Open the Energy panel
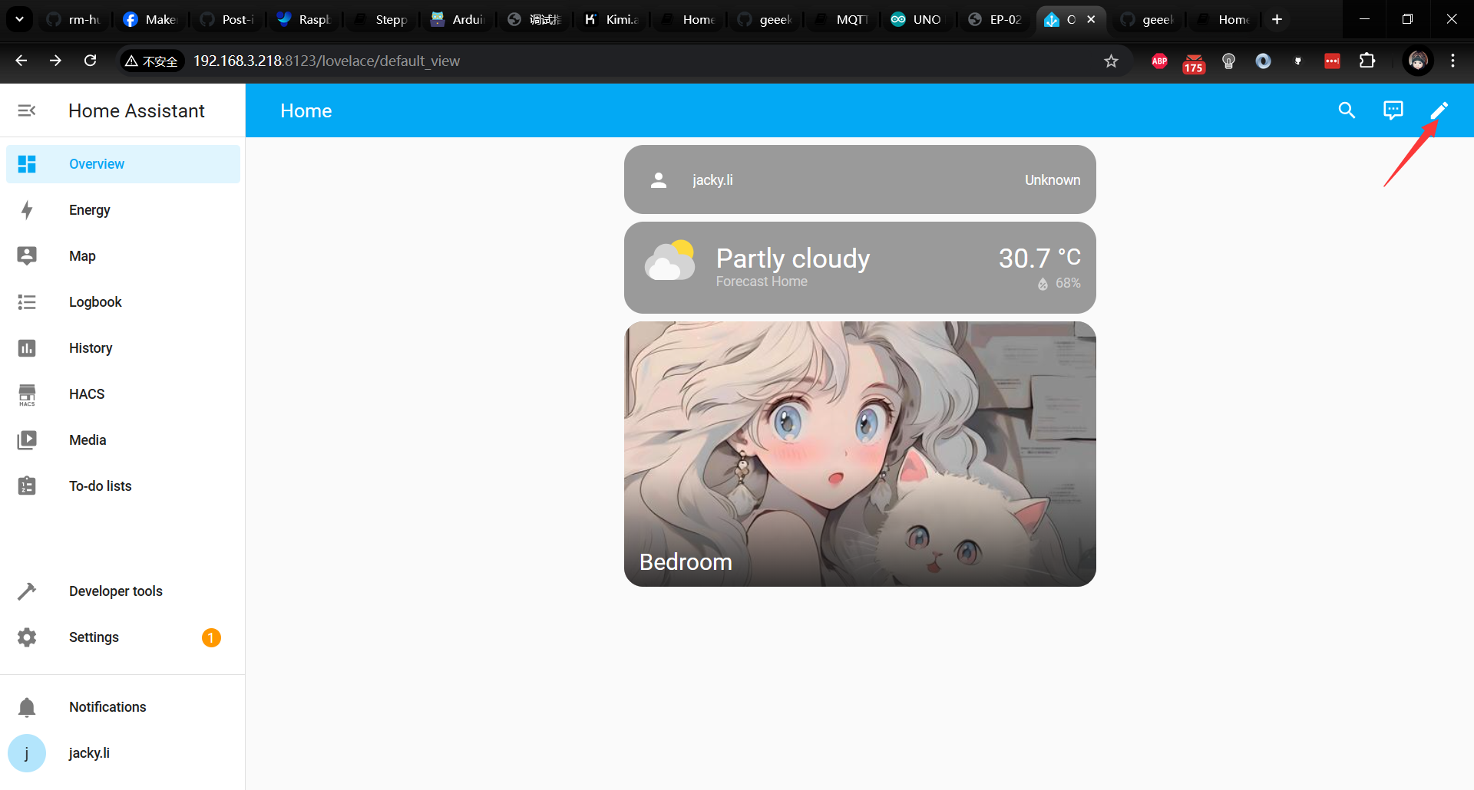This screenshot has width=1474, height=790. click(123, 210)
